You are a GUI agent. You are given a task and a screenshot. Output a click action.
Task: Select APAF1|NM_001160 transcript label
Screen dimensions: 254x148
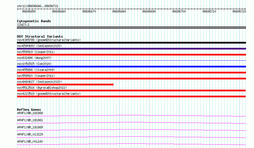coord(30,141)
